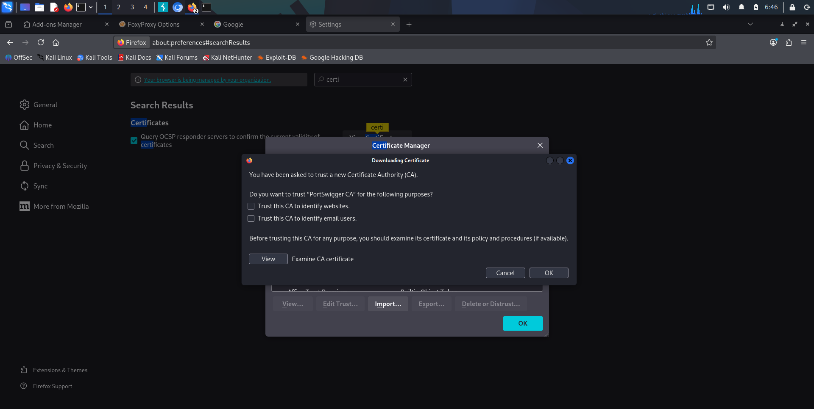Close the FoxyProxy Options tab
The height and width of the screenshot is (409, 814).
(x=202, y=25)
